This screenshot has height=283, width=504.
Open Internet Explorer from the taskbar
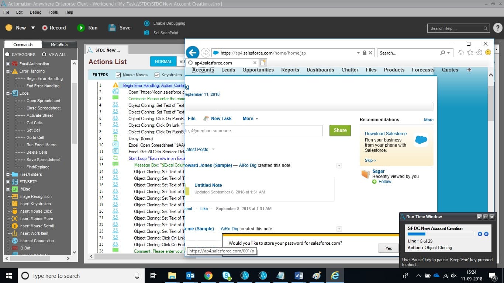[335, 276]
